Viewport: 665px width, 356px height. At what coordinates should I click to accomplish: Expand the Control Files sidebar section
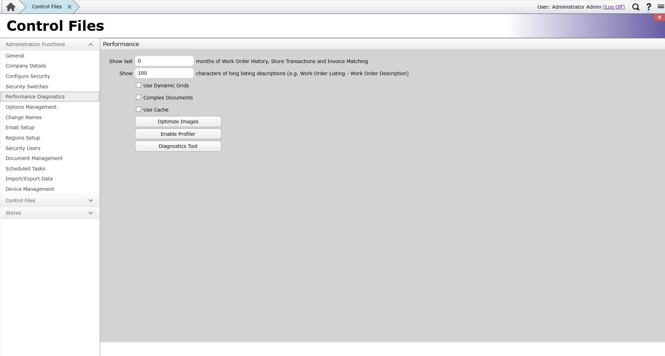click(90, 201)
